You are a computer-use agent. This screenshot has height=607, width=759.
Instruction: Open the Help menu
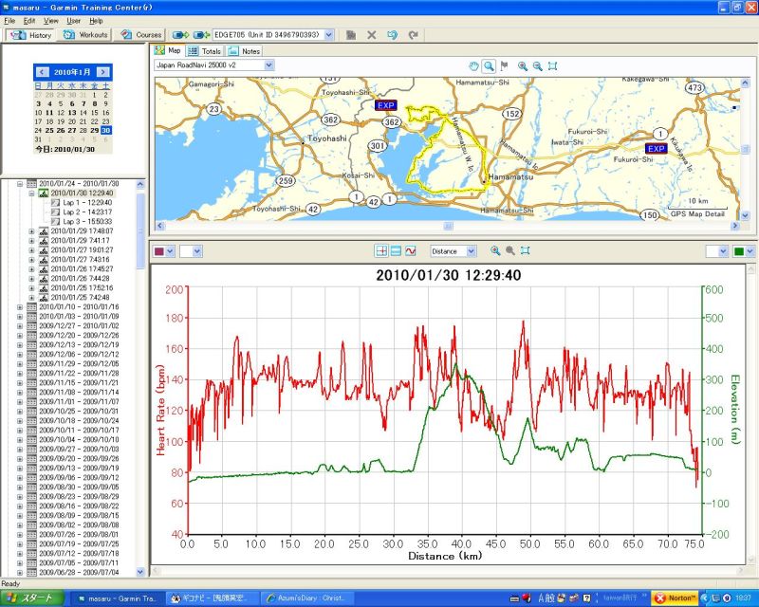click(96, 21)
